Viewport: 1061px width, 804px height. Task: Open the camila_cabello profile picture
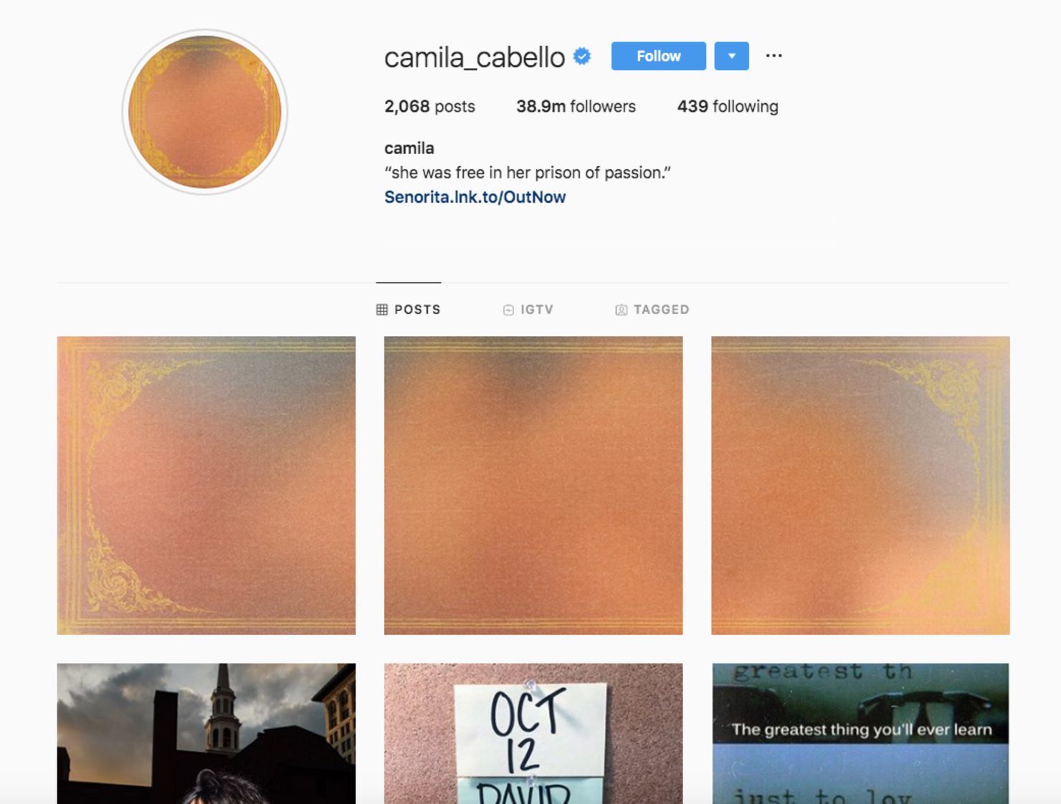pyautogui.click(x=205, y=113)
